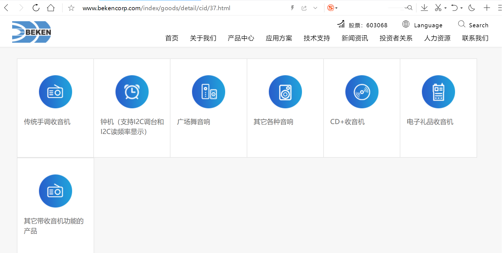Click the traditional radio icon 传统手调收音机
The width and height of the screenshot is (502, 253).
[x=55, y=92]
